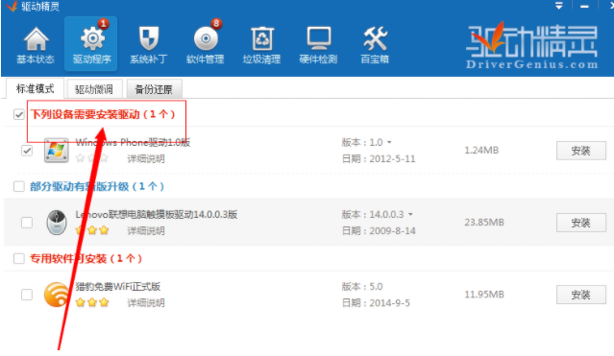Switch to the 标准模式 tab
Screen dimensions: 614x356
35,89
